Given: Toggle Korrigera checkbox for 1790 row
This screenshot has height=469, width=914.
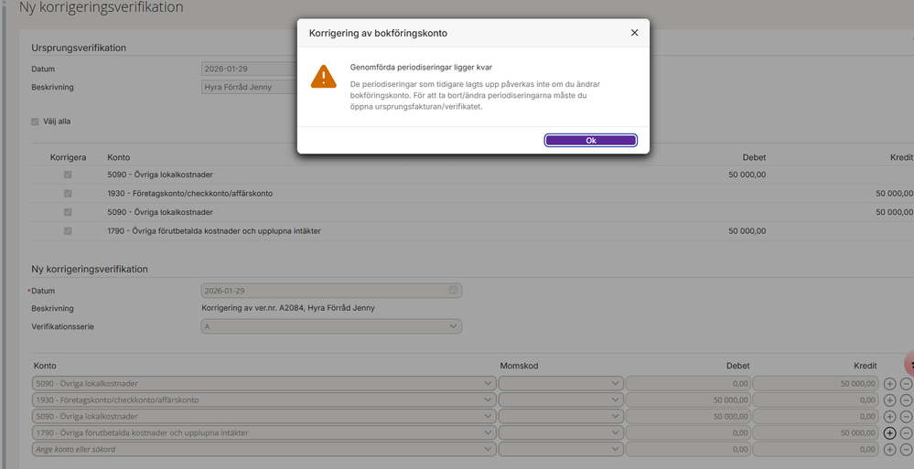Looking at the screenshot, I should pyautogui.click(x=68, y=230).
